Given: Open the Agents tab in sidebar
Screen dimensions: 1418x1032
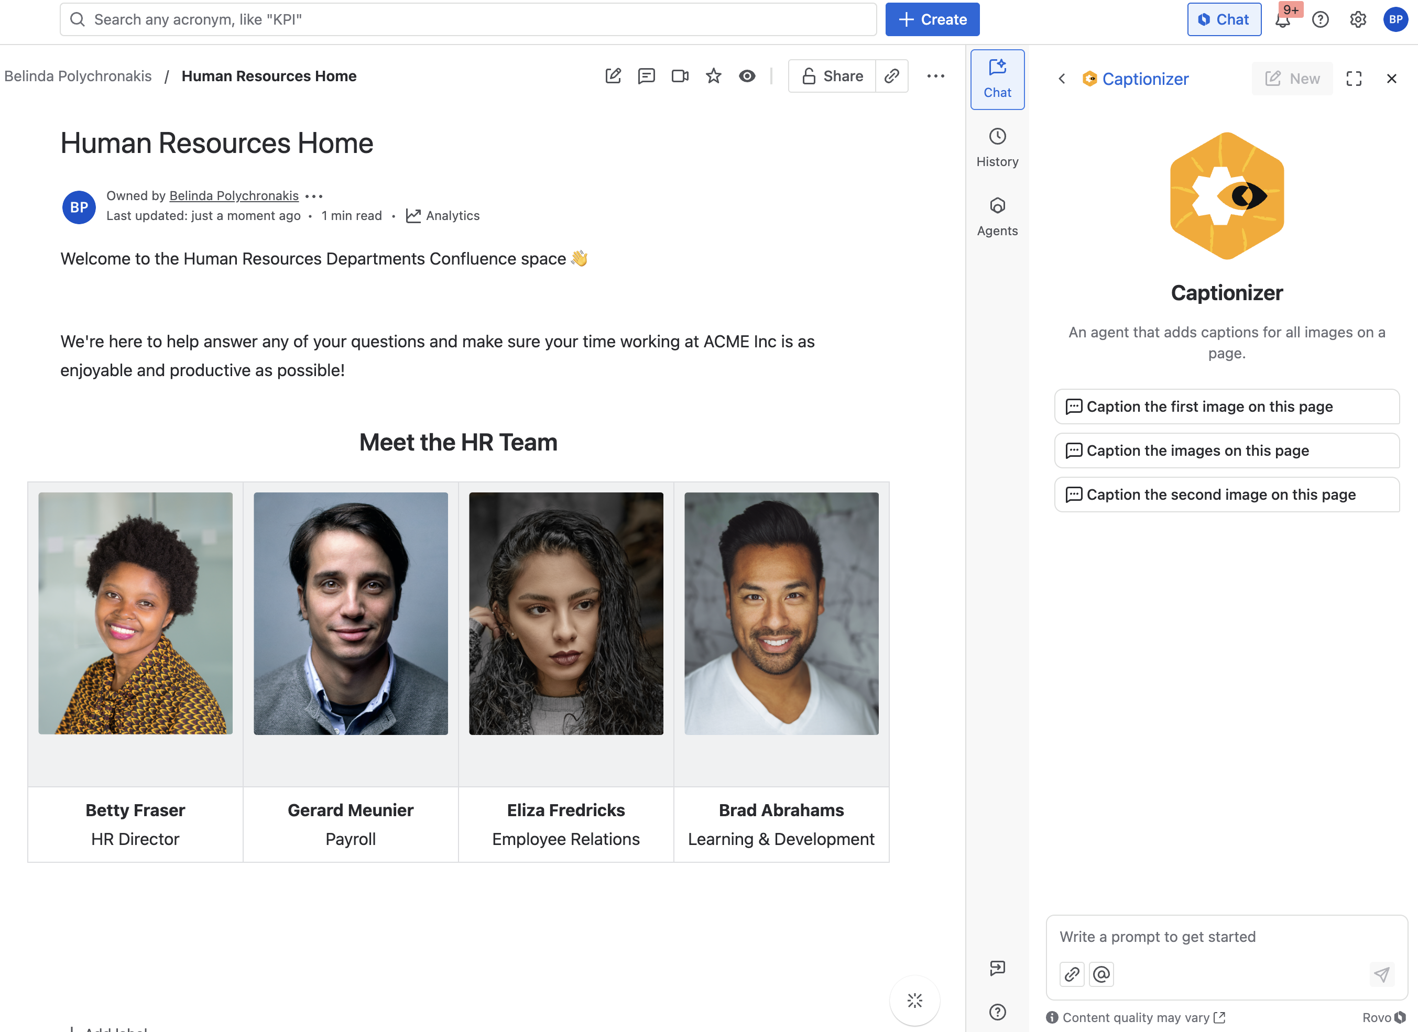Looking at the screenshot, I should point(997,217).
